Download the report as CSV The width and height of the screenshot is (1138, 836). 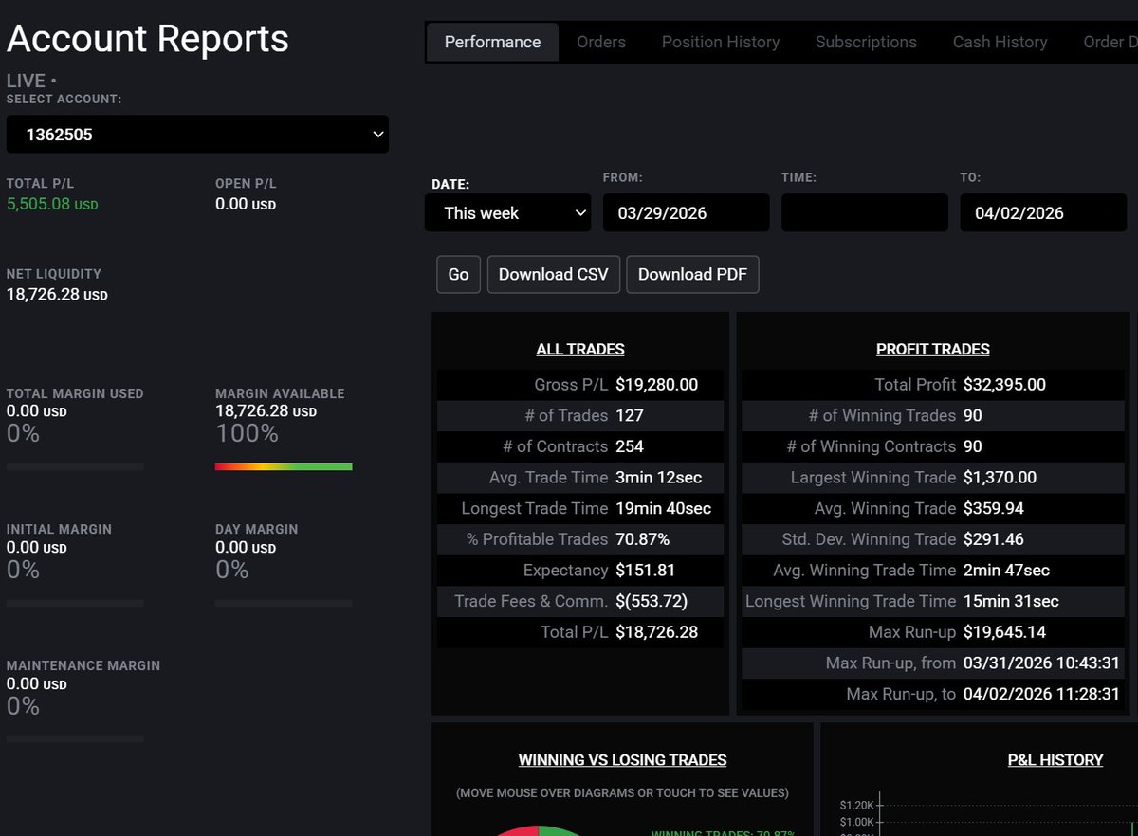coord(554,274)
